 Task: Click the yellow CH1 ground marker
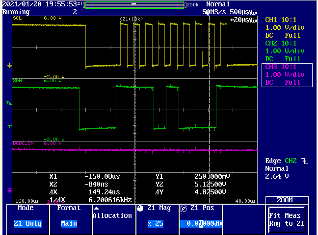[9, 65]
